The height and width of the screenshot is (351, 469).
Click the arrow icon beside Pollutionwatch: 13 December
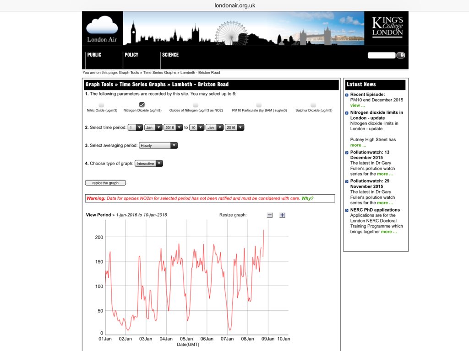click(346, 153)
